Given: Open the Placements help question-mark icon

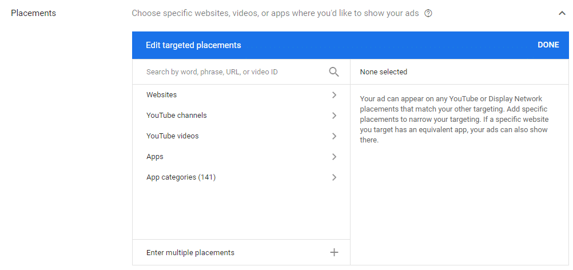Looking at the screenshot, I should point(428,14).
